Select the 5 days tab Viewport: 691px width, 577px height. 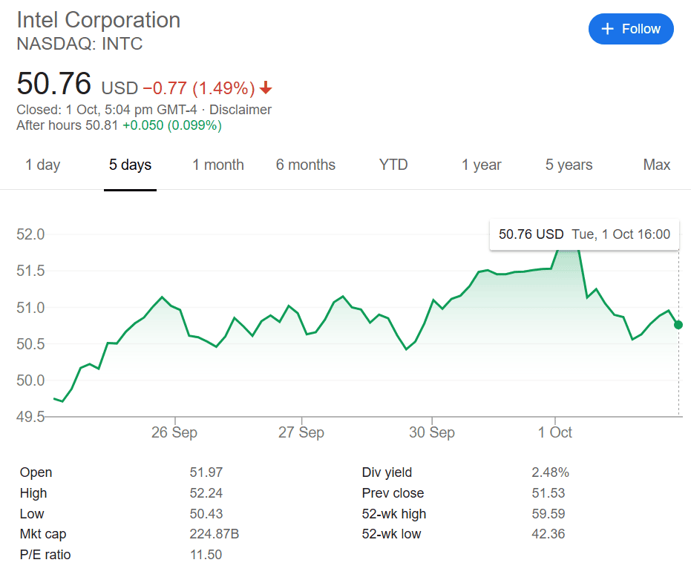130,165
